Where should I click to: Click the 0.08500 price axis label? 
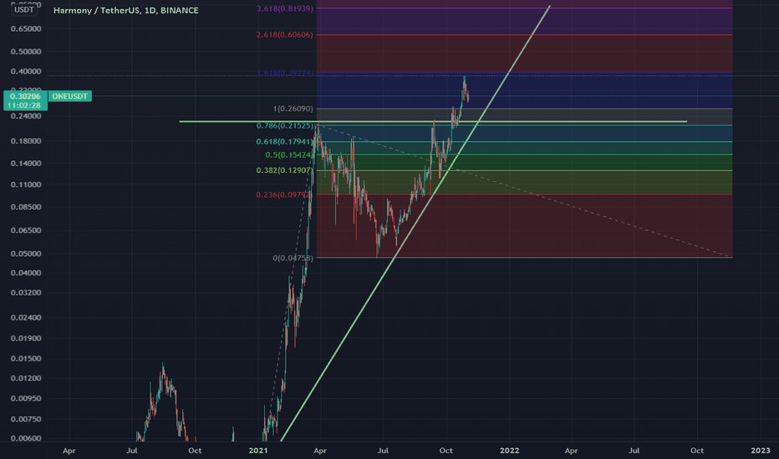pos(26,207)
